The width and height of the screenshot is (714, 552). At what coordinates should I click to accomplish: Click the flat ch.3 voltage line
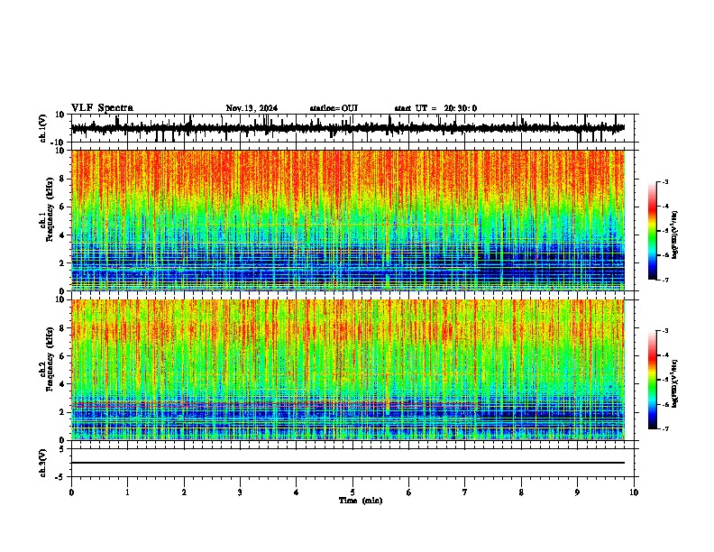(x=348, y=463)
